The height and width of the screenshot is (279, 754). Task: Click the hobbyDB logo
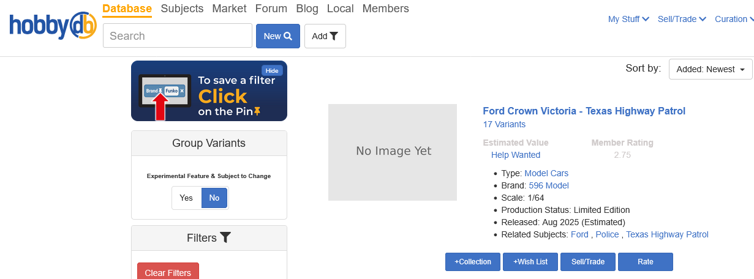coord(53,26)
